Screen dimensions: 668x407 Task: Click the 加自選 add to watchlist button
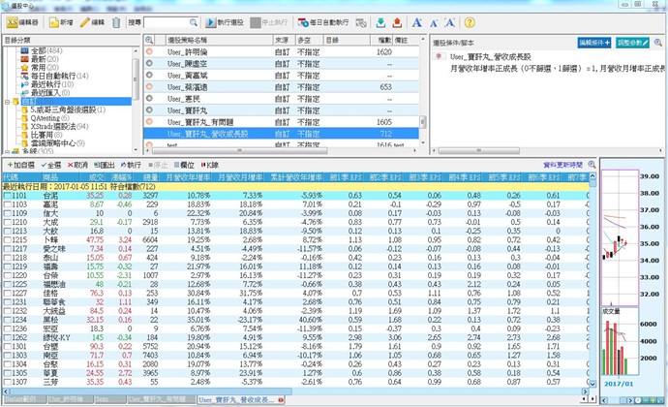click(21, 166)
